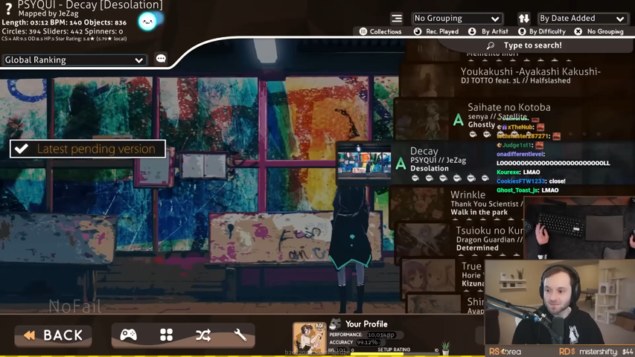The image size is (635, 357).
Task: Click the grouping list icon
Action: pyautogui.click(x=397, y=19)
